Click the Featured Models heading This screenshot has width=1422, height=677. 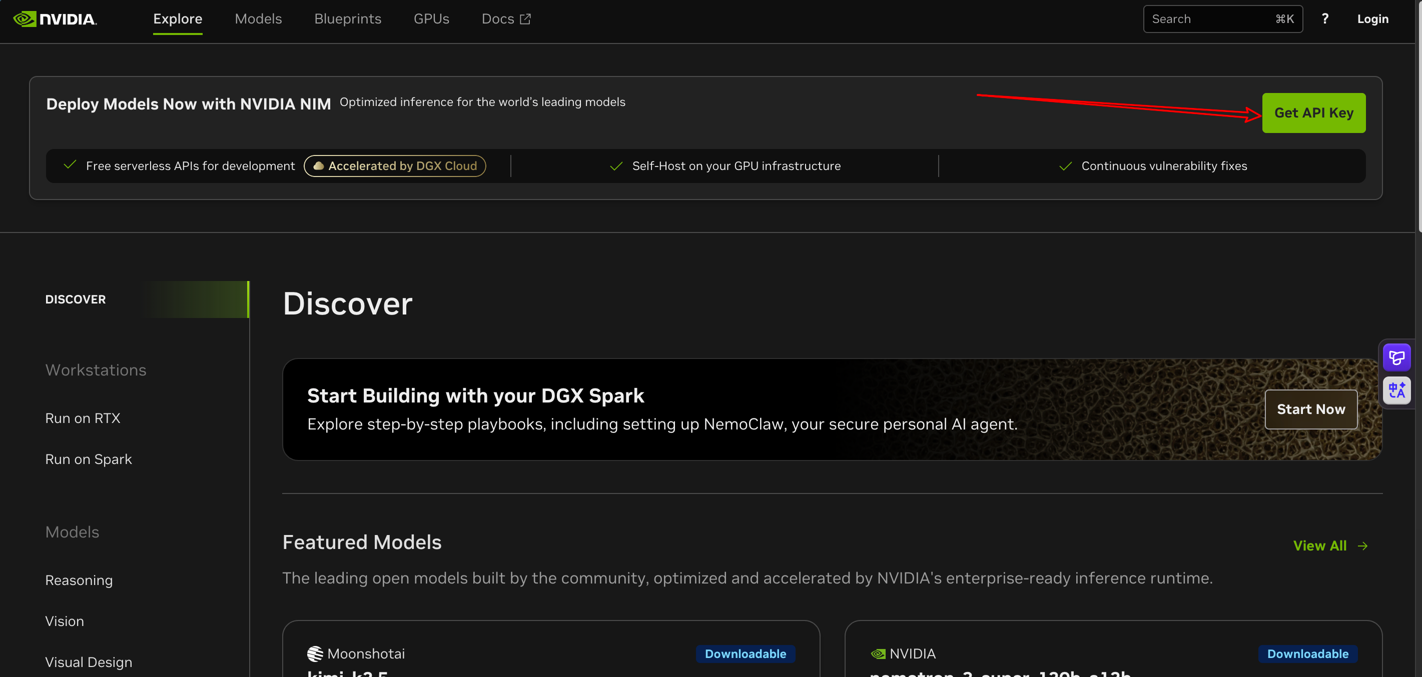click(x=362, y=542)
